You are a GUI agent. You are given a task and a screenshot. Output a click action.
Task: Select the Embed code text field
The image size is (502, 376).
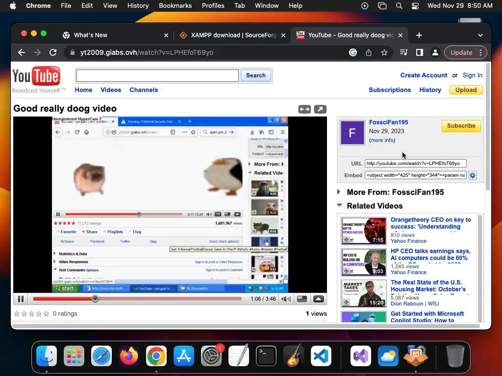click(416, 175)
